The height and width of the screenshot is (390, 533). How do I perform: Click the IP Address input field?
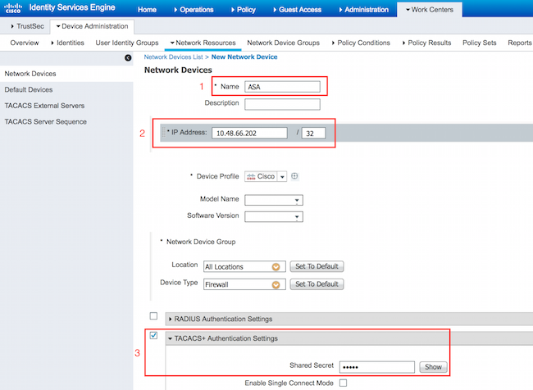249,133
